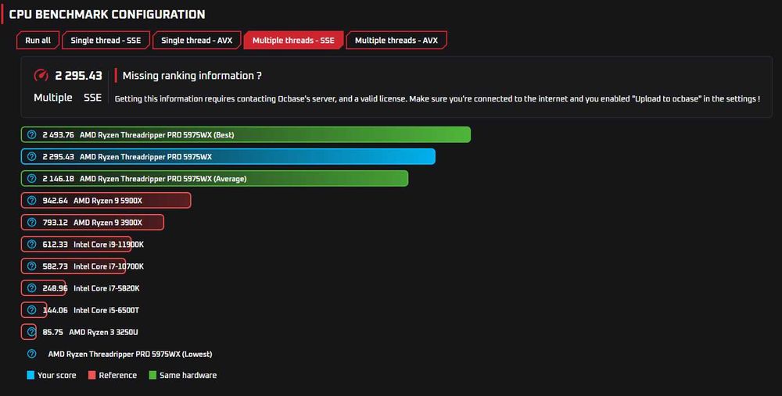Click the 'Same hardware' legend label
This screenshot has height=396, width=782.
pyautogui.click(x=188, y=375)
